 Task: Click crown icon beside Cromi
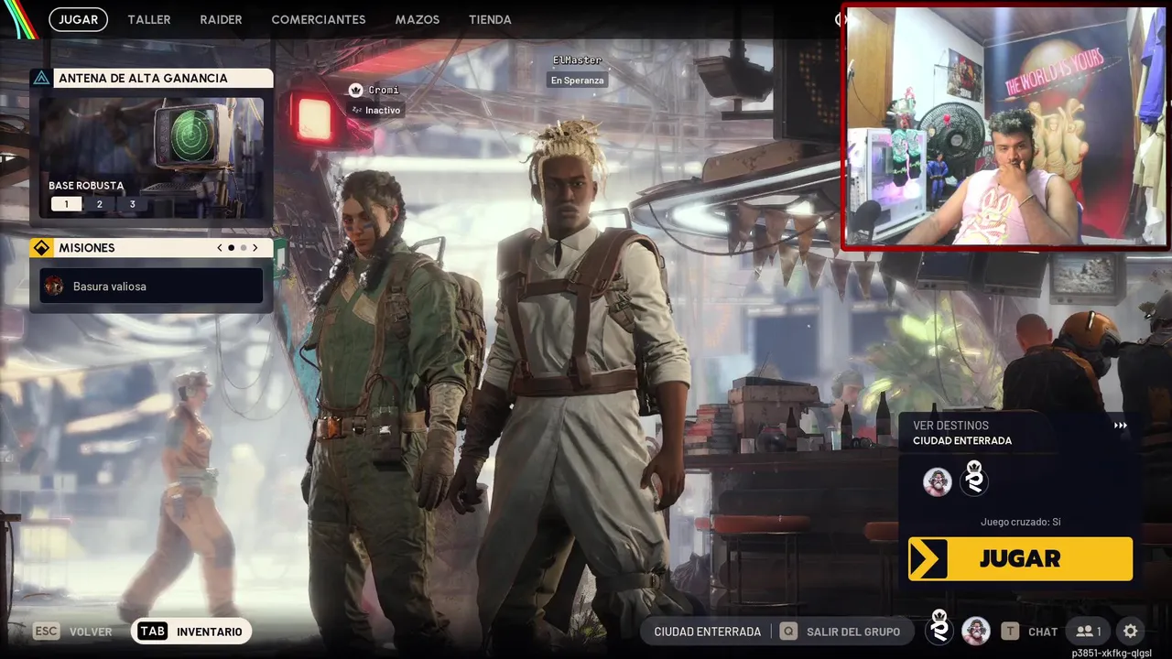(356, 91)
